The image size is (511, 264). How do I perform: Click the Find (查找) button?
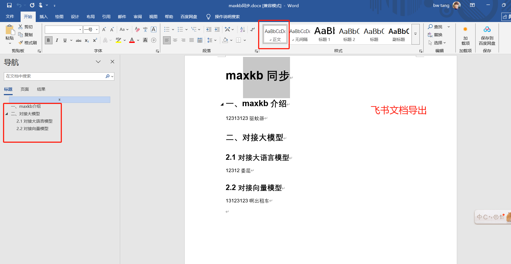(435, 27)
